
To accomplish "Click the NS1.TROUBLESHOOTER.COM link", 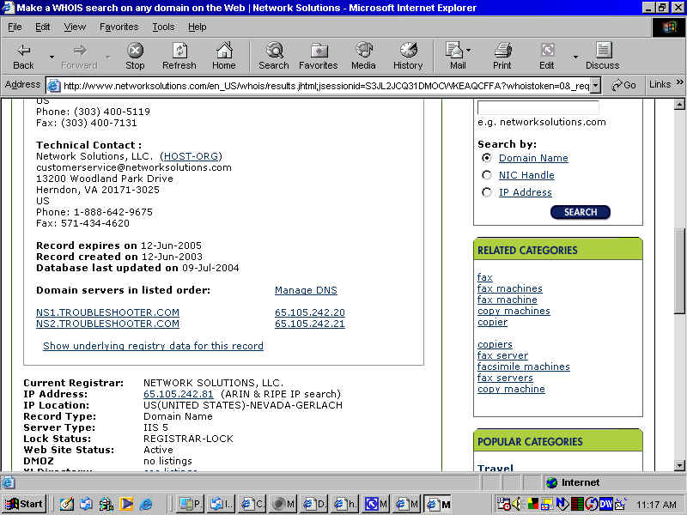I will [107, 312].
